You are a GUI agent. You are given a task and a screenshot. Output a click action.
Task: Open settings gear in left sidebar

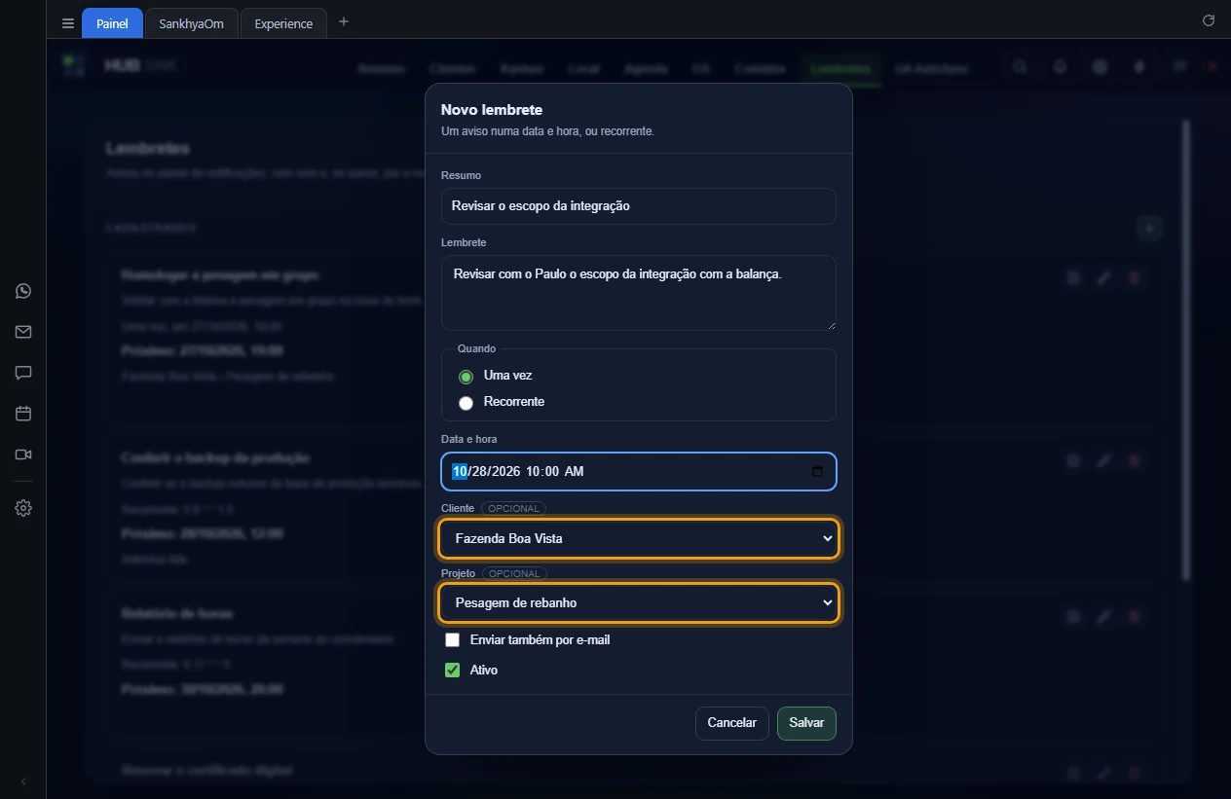[23, 508]
